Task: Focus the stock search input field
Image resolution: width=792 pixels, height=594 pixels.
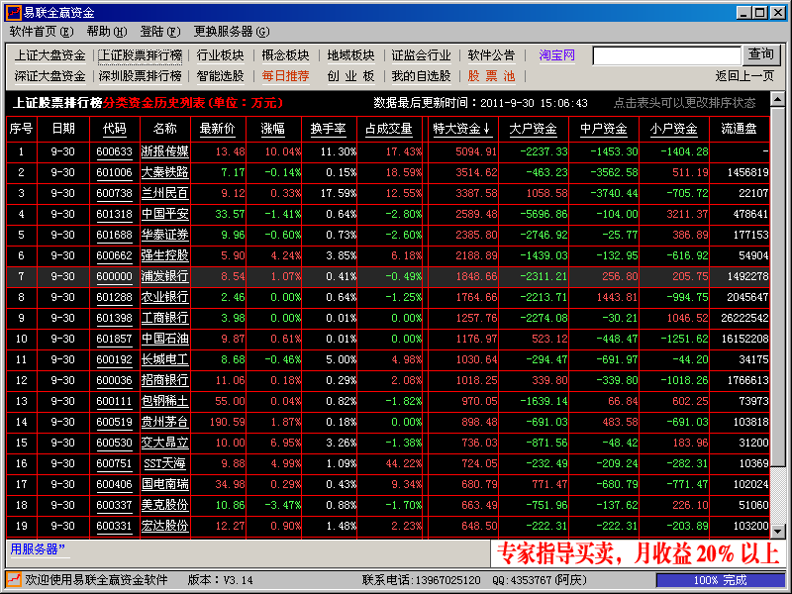Action: click(x=666, y=55)
